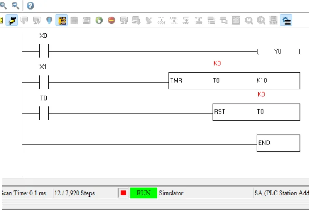This screenshot has height=210, width=309.
Task: Click the rows swap arrows icon
Action: 211,20
